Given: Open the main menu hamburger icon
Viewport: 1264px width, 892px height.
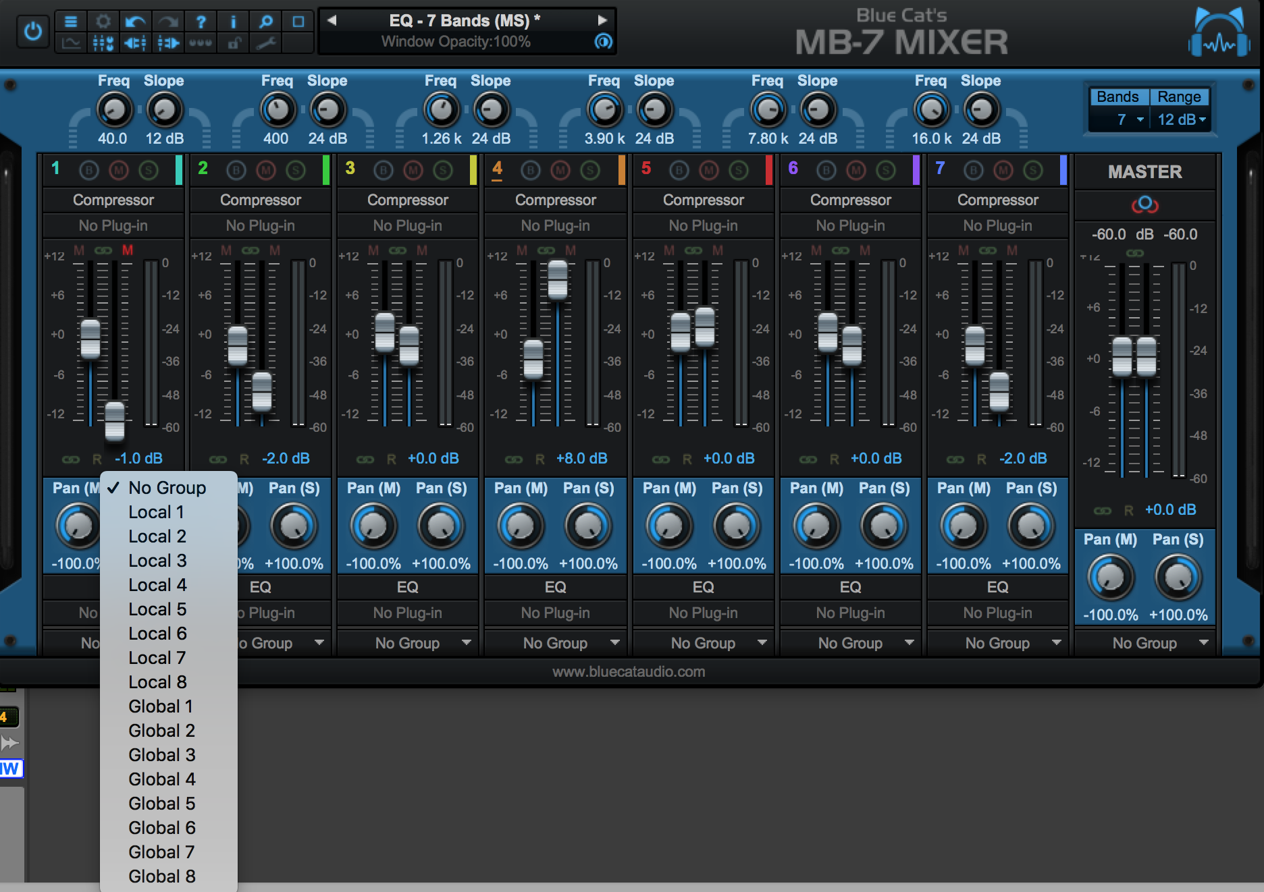Looking at the screenshot, I should point(70,22).
